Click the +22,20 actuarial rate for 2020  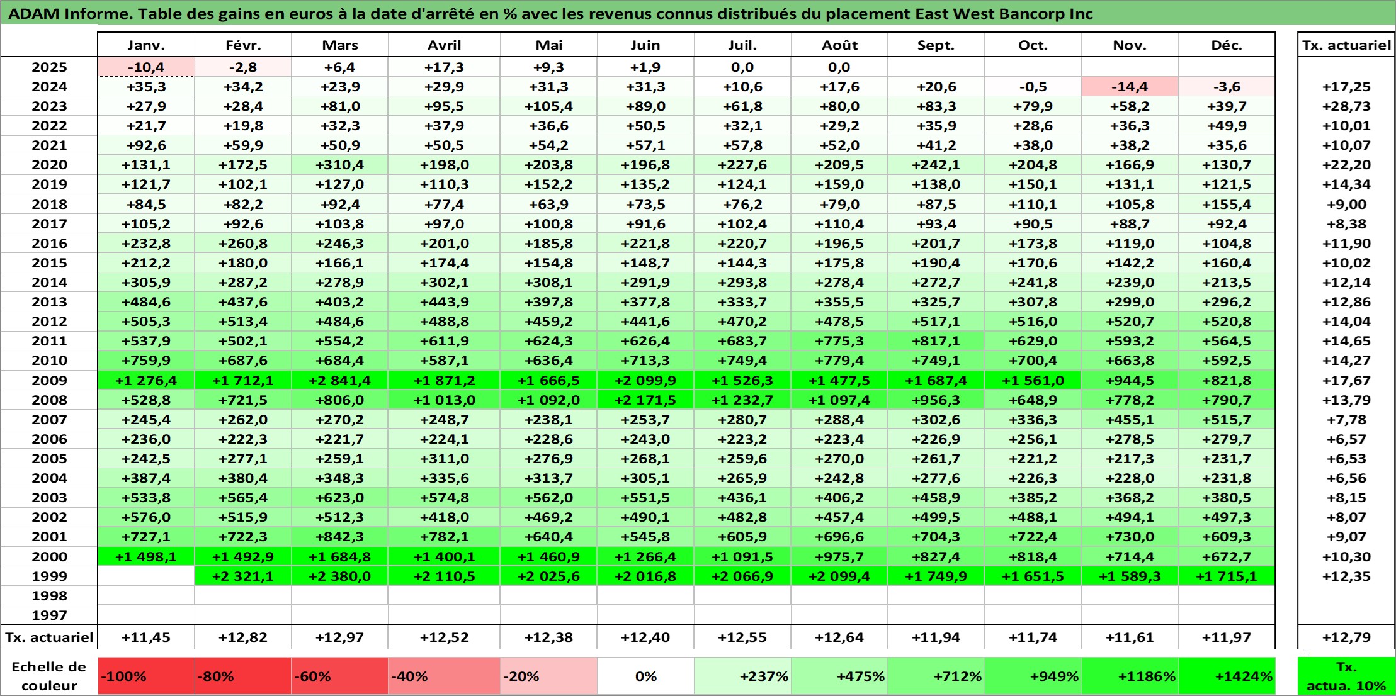pos(1346,165)
